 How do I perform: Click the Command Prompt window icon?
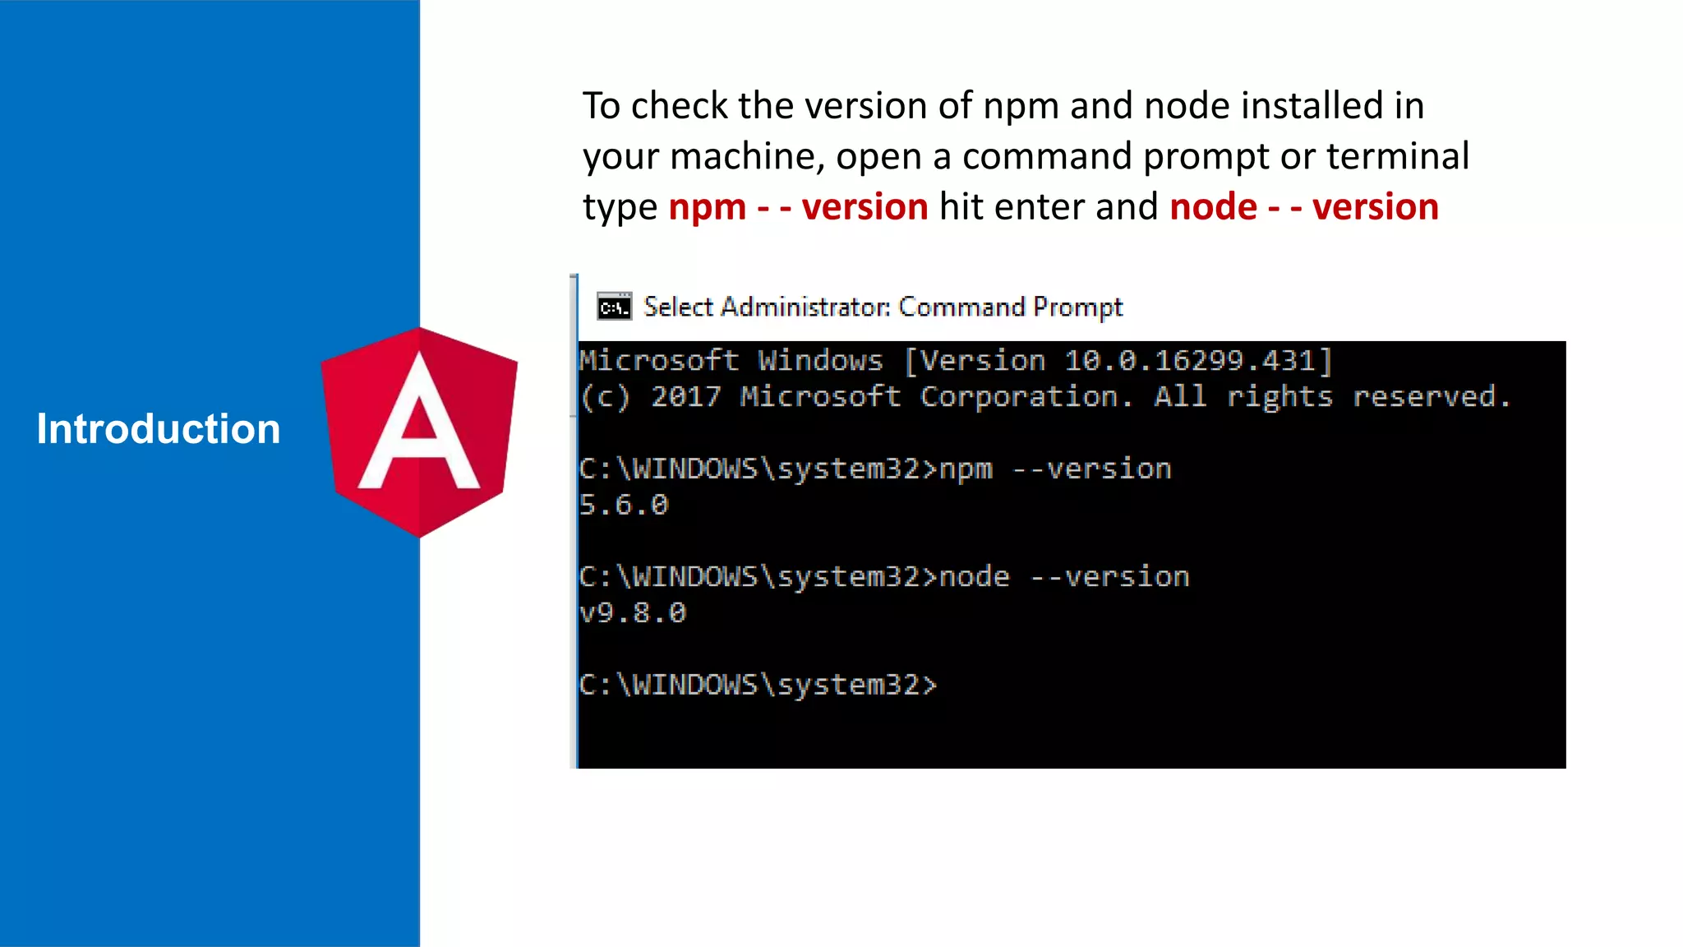point(614,307)
